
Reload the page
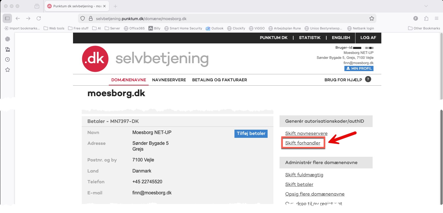(39, 18)
